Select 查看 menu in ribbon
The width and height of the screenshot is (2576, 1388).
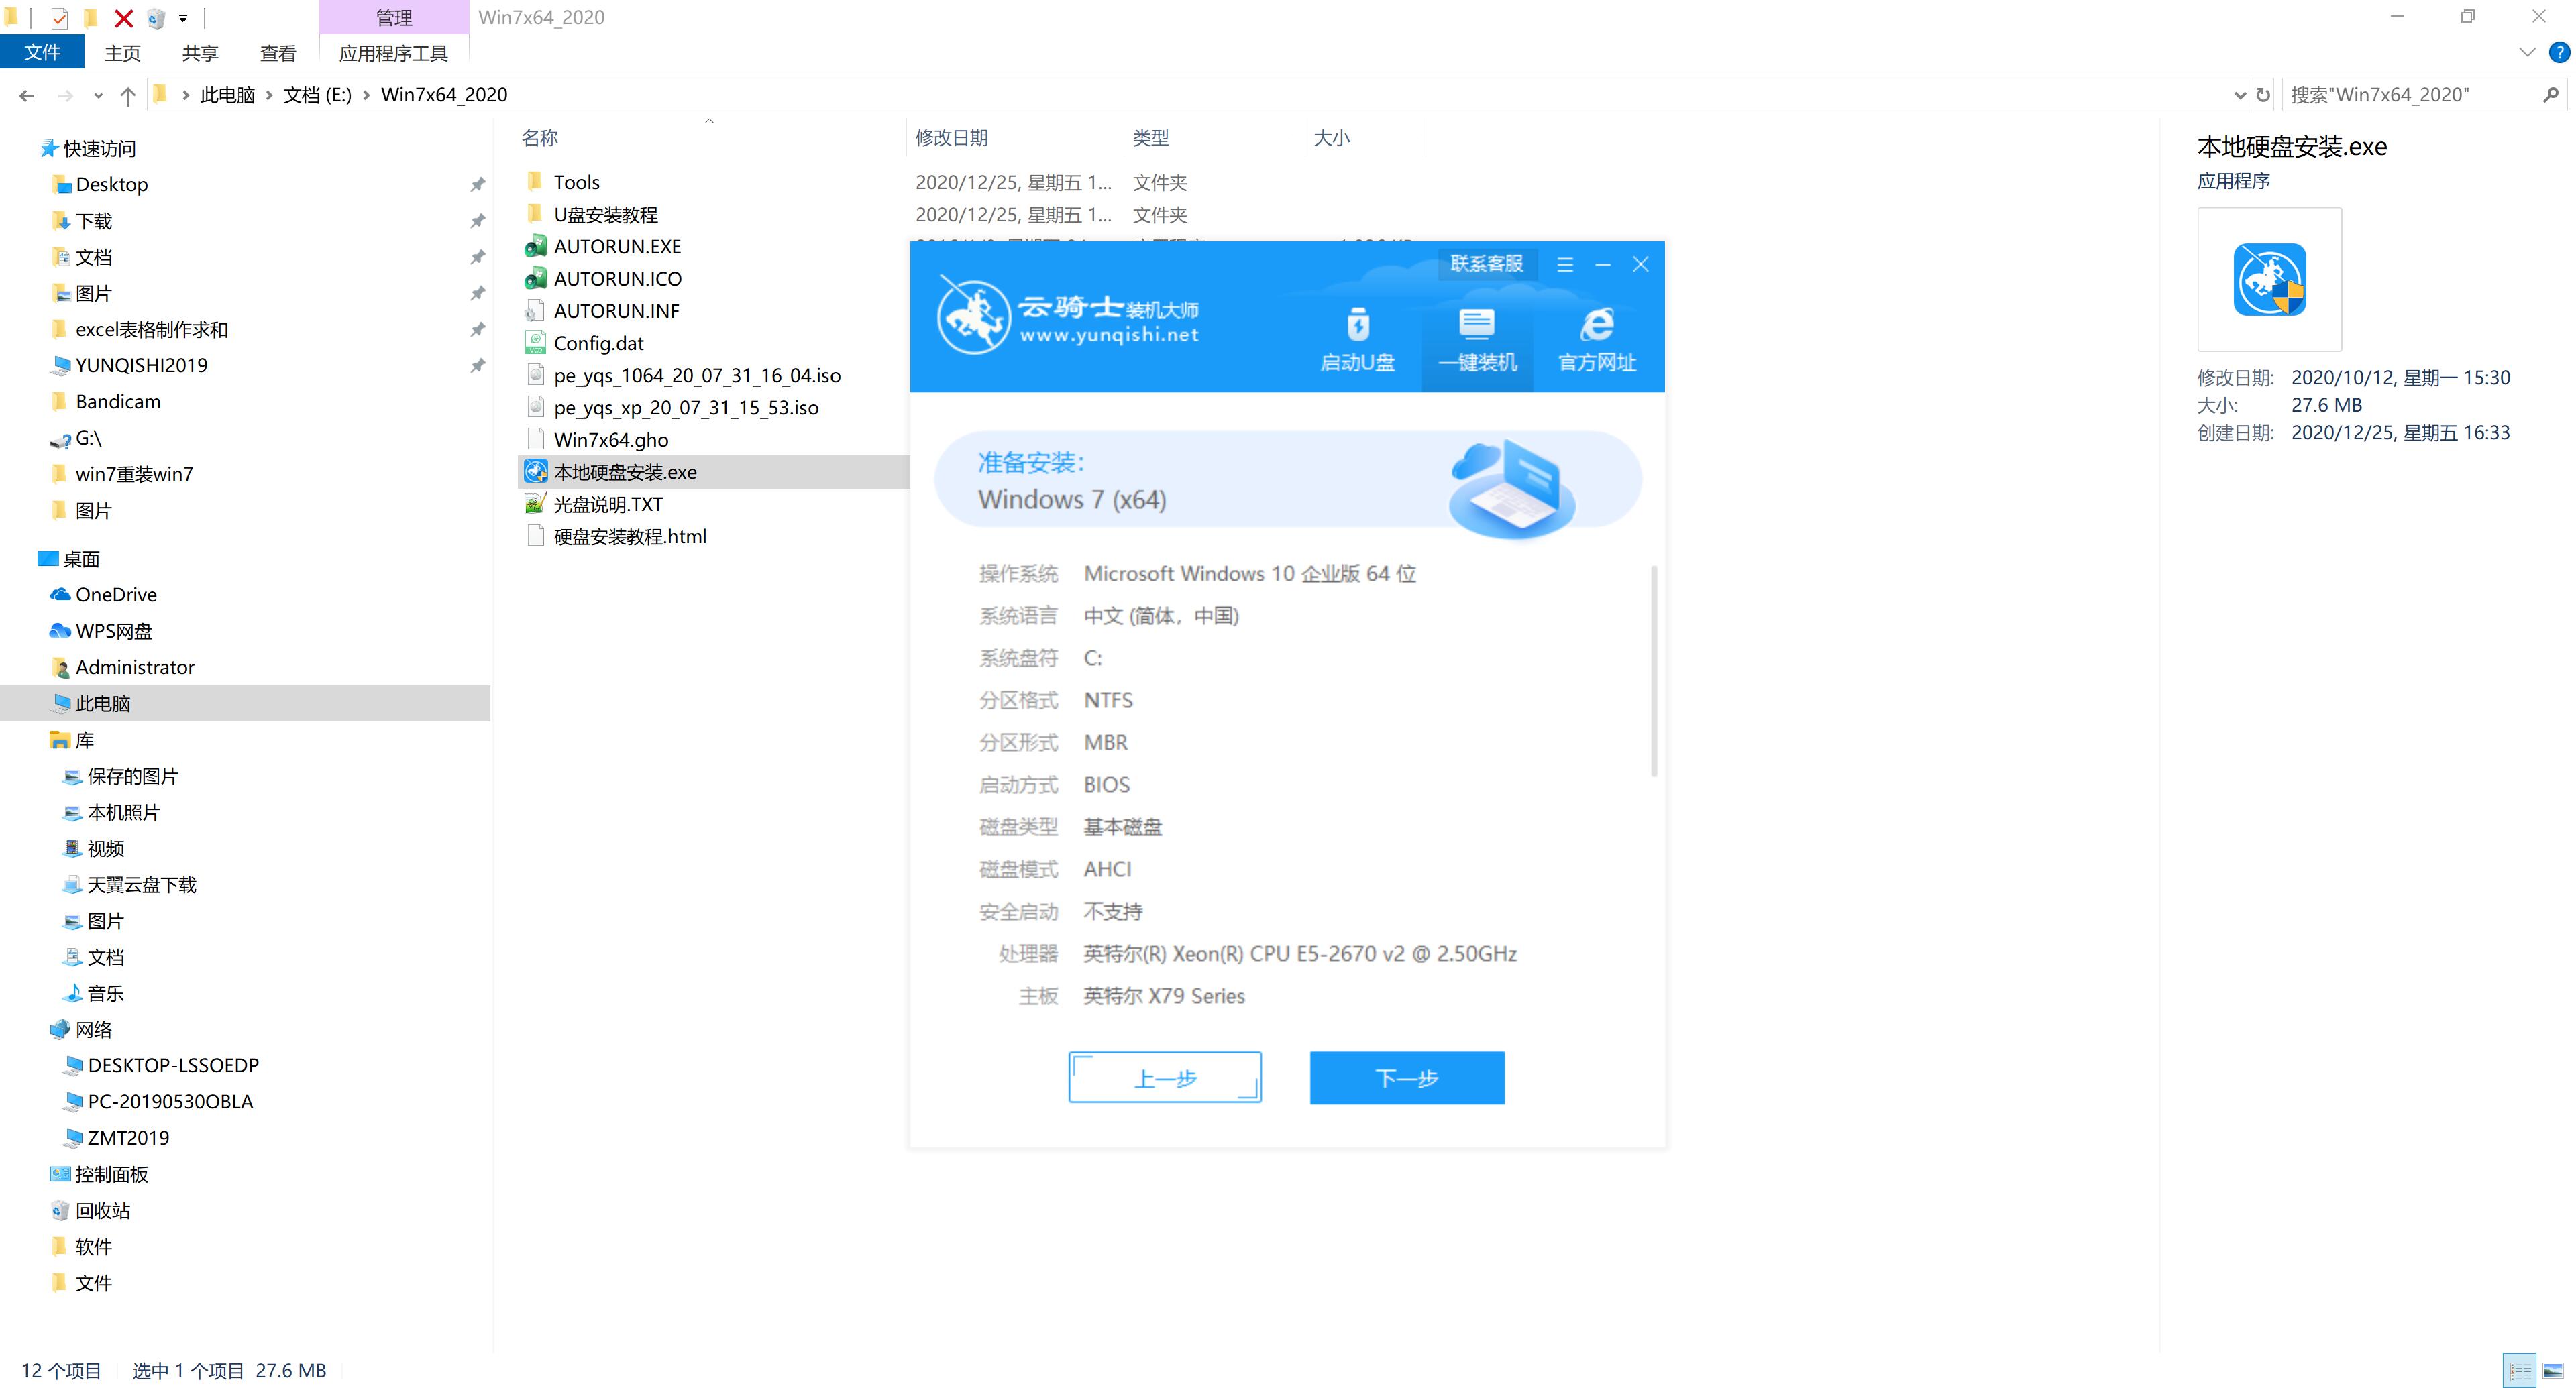277,53
